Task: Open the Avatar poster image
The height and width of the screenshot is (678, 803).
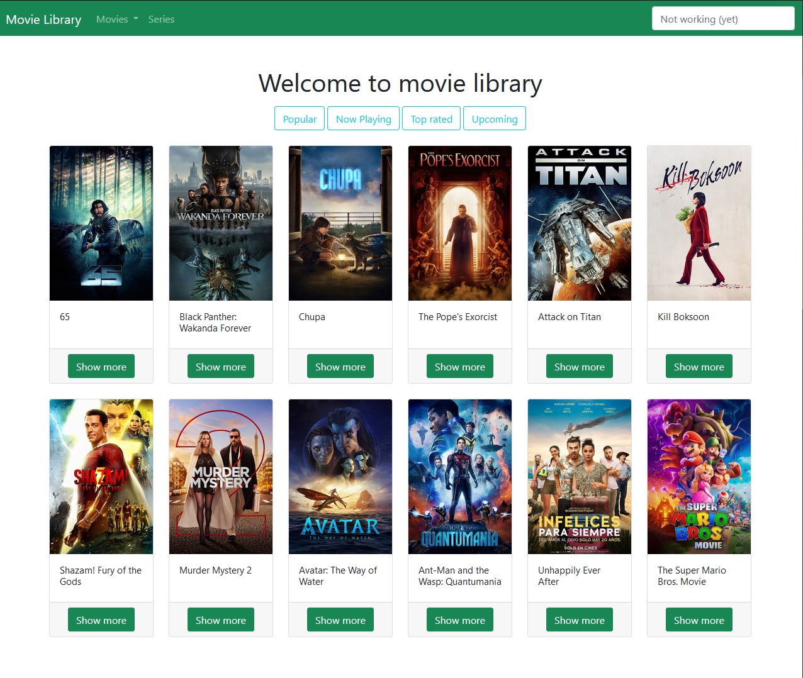Action: pos(340,477)
